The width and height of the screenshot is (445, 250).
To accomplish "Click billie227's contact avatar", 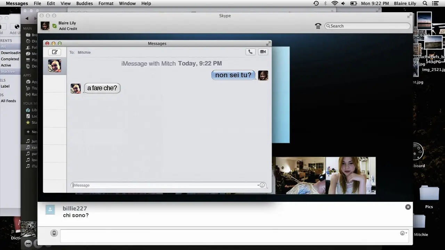I will pyautogui.click(x=50, y=210).
